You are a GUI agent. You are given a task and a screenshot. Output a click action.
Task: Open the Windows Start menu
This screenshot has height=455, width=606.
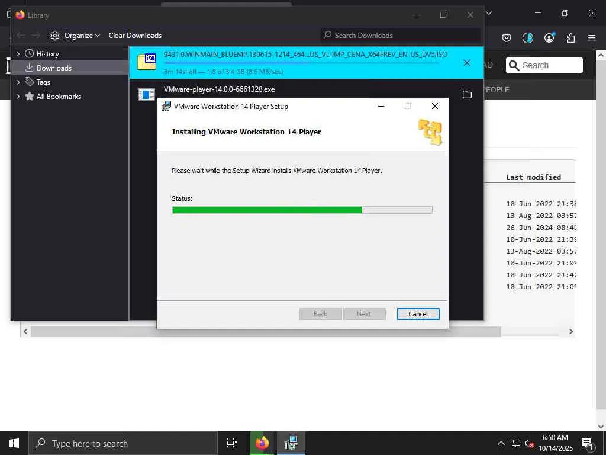[14, 443]
